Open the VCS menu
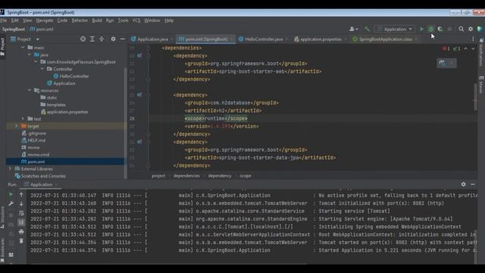The height and width of the screenshot is (273, 485). (136, 20)
